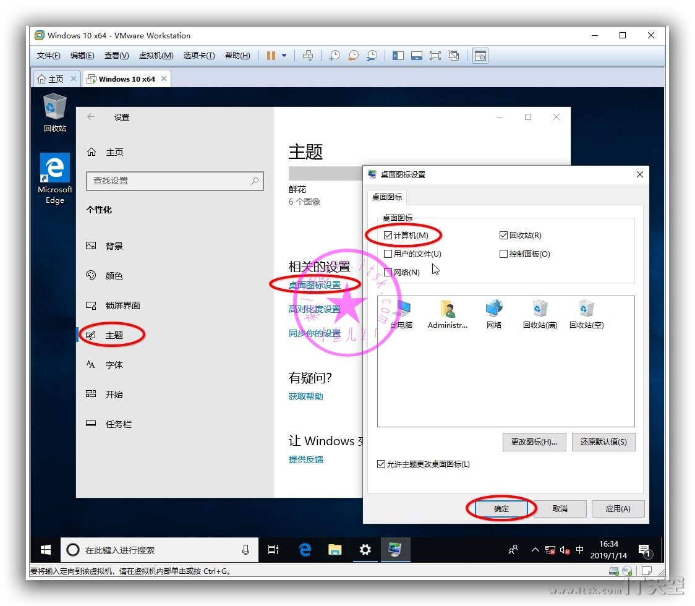
Task: Open 背景 personalization page
Action: click(104, 246)
